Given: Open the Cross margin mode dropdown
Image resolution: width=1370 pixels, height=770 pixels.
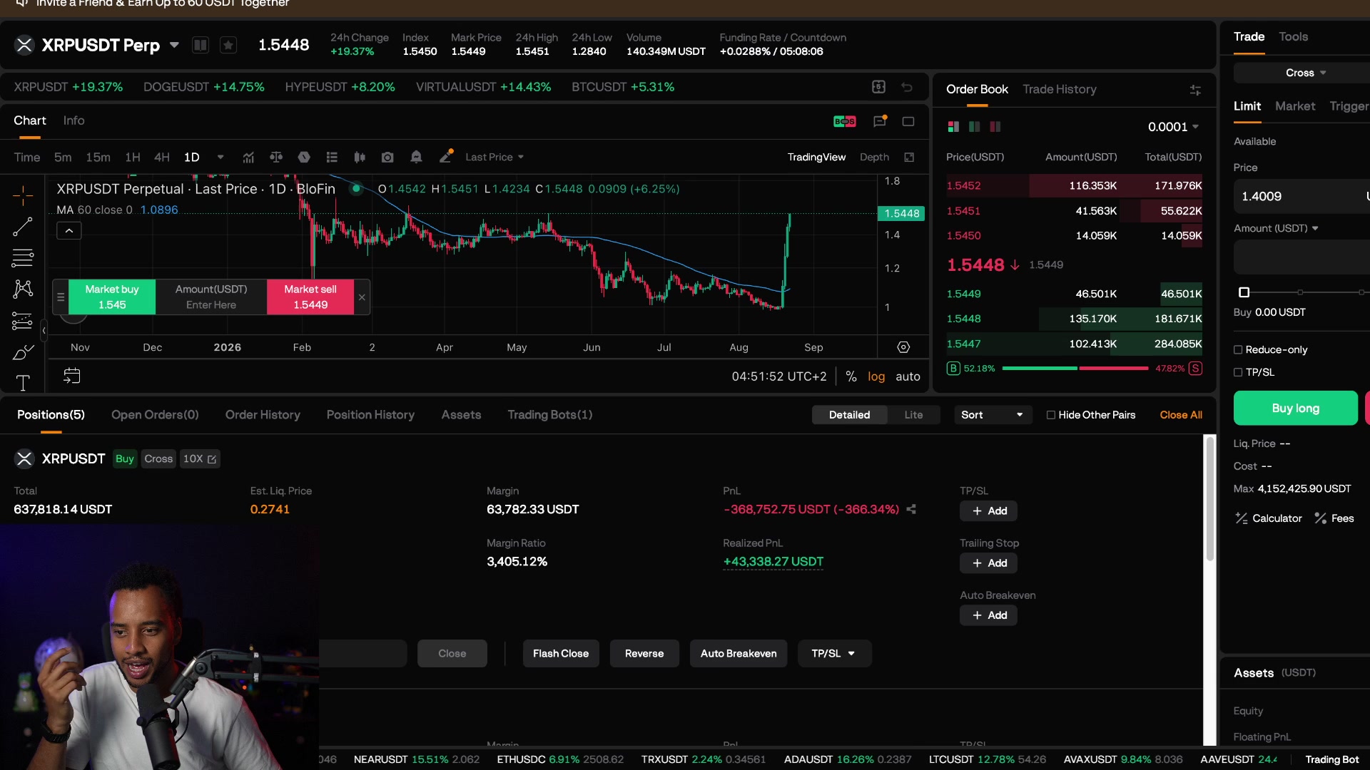Looking at the screenshot, I should click(1305, 73).
